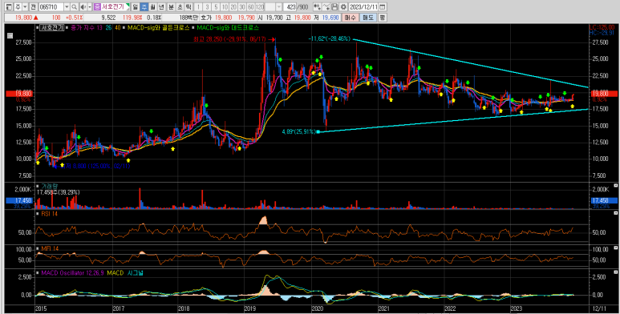Click the 종가 지수 moving average legend

pos(83,28)
